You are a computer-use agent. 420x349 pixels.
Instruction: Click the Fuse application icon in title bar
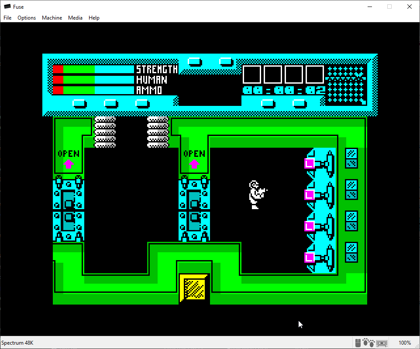7,7
